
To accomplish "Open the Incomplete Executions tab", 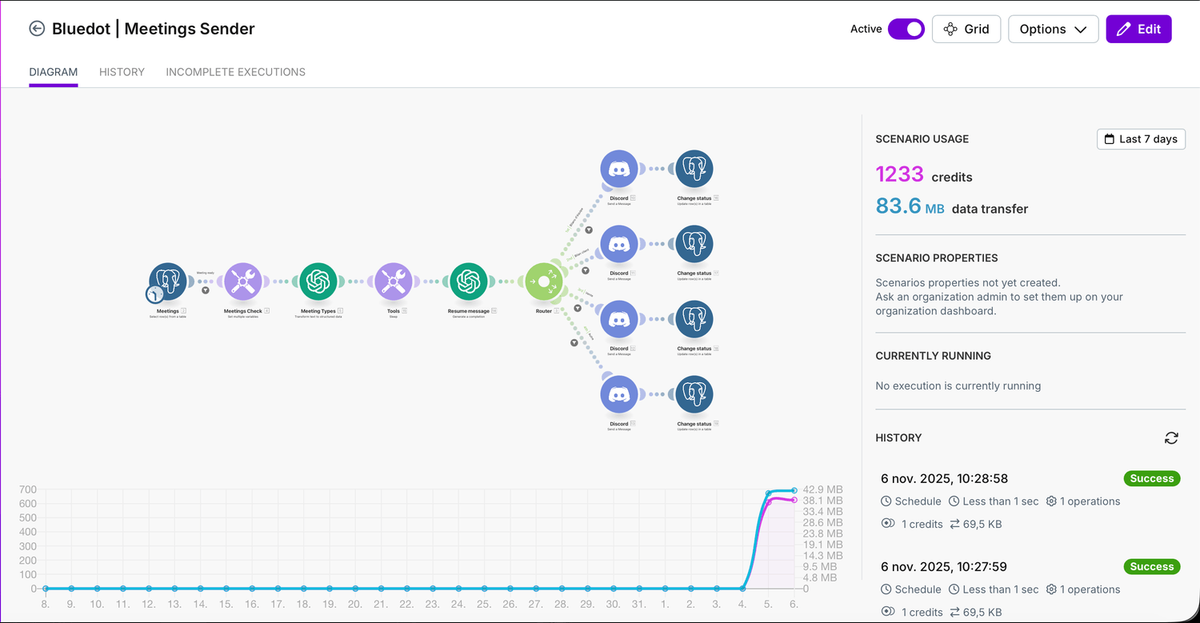I will (x=235, y=72).
